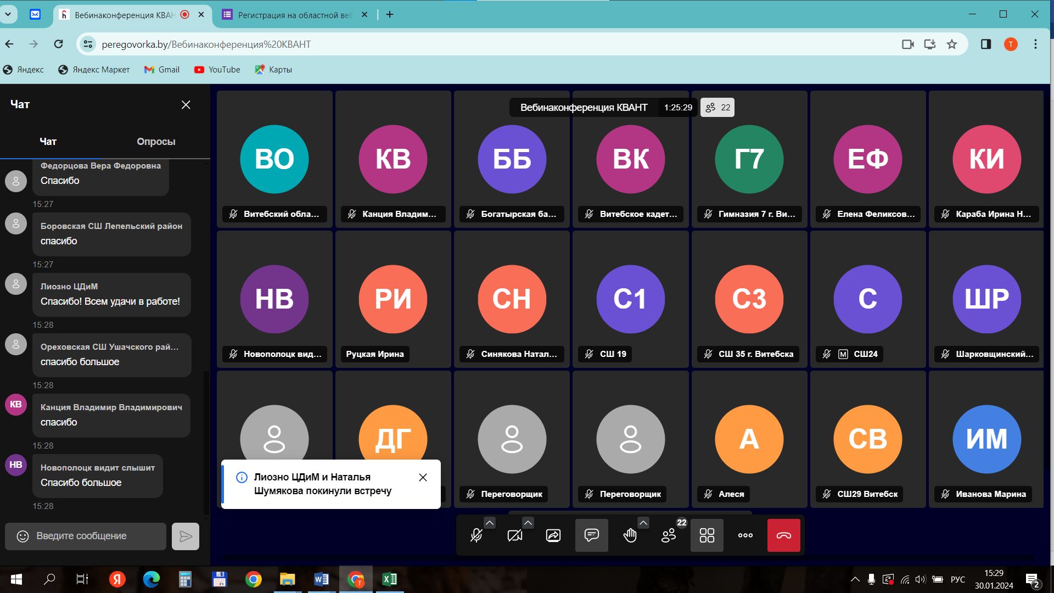Switch tile view layout
Image resolution: width=1054 pixels, height=593 pixels.
point(707,535)
